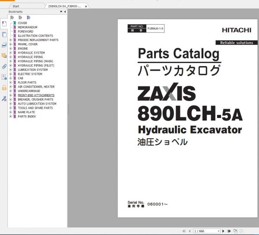
Task: Select the FLOOR PARTS bookmark
Action: click(x=27, y=83)
